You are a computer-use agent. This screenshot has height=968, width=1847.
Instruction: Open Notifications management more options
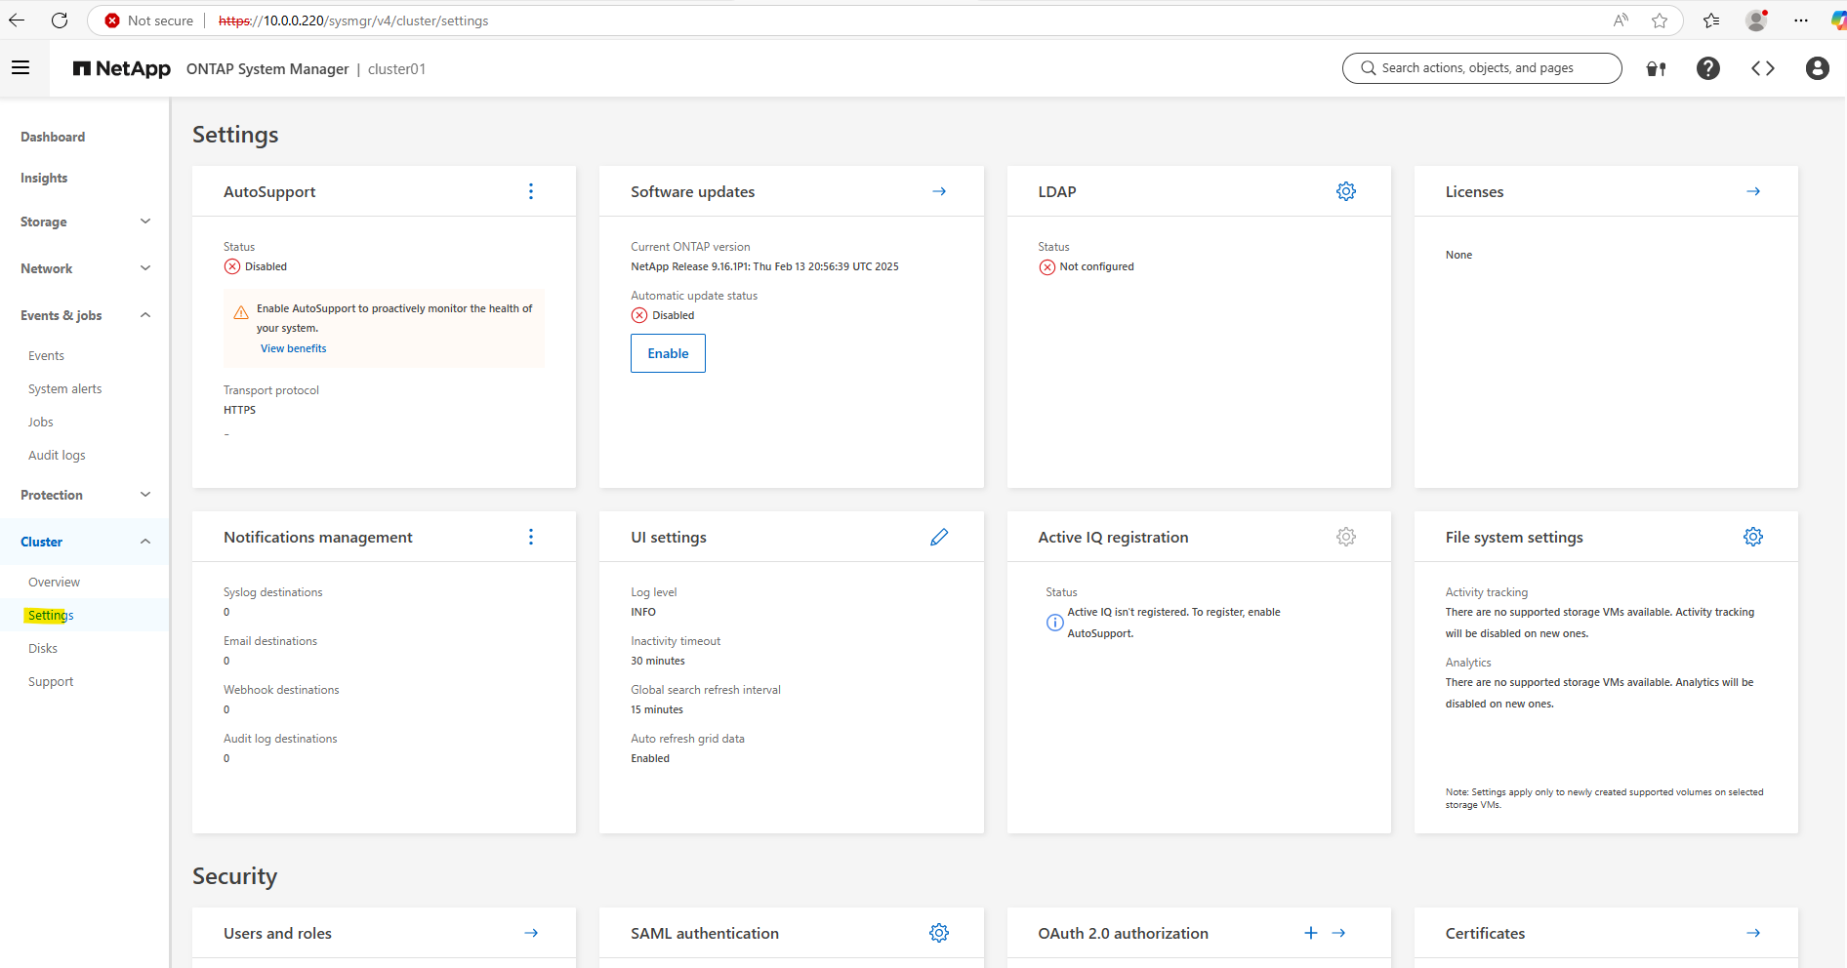pos(531,537)
